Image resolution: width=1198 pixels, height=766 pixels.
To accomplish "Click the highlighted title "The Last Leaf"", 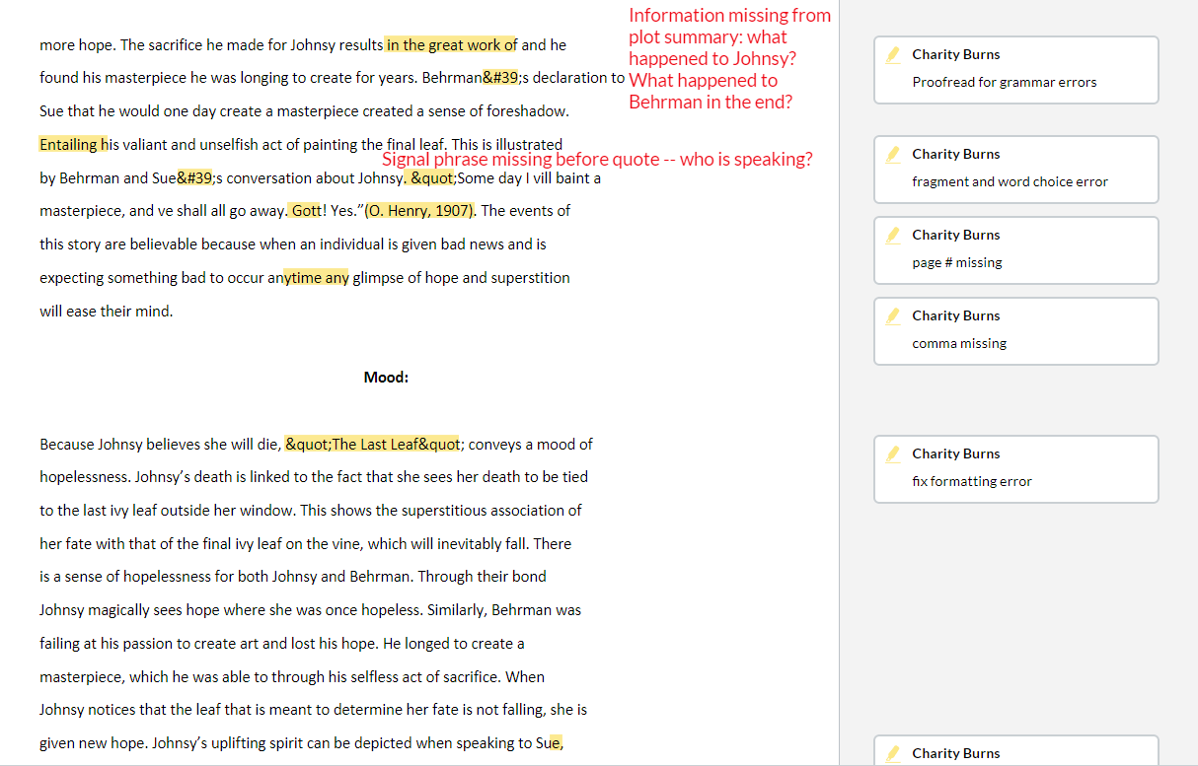I will (x=373, y=445).
